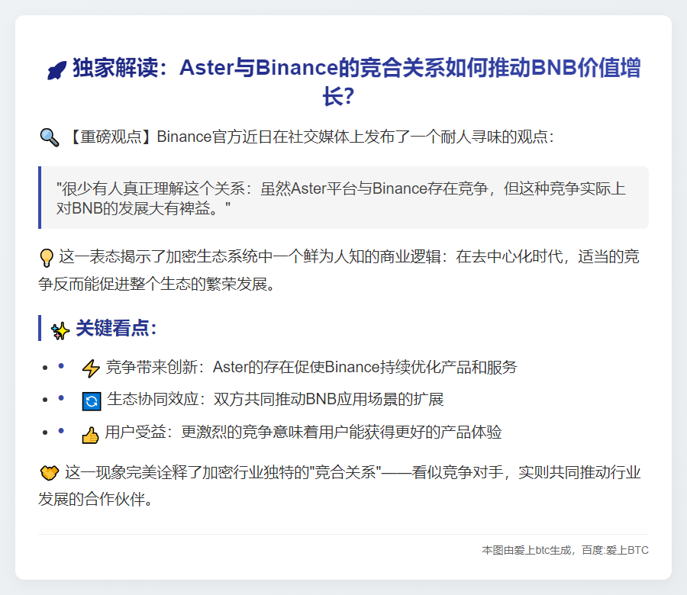The width and height of the screenshot is (687, 595).
Task: Click the second bullet point marker
Action: pyautogui.click(x=44, y=398)
